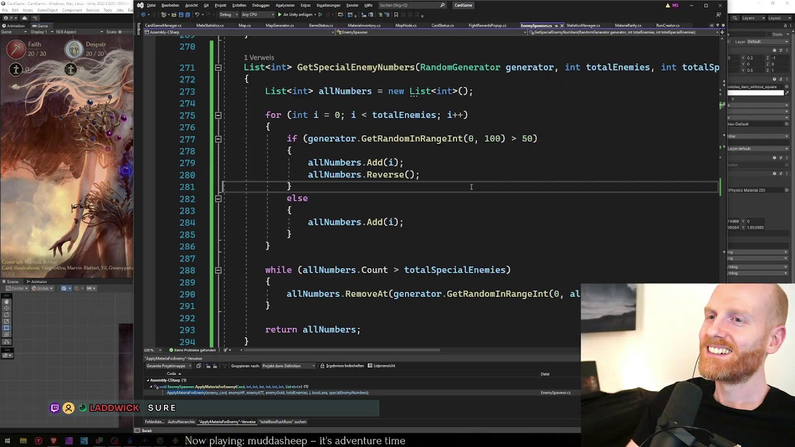Open the Gruppieren nach dropdown
795x447 pixels.
coord(289,366)
